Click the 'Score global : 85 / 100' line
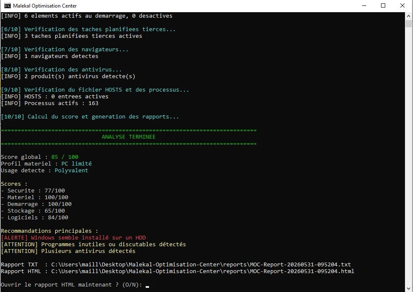The image size is (413, 292). pyautogui.click(x=40, y=157)
